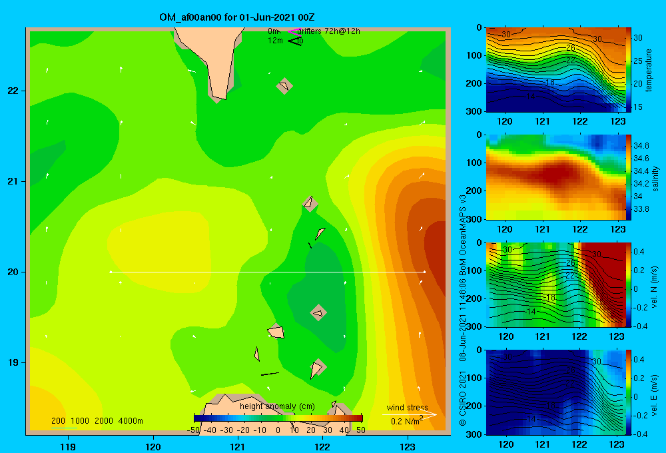Click the magenta 0m drifter arrow legend marker

tap(294, 31)
